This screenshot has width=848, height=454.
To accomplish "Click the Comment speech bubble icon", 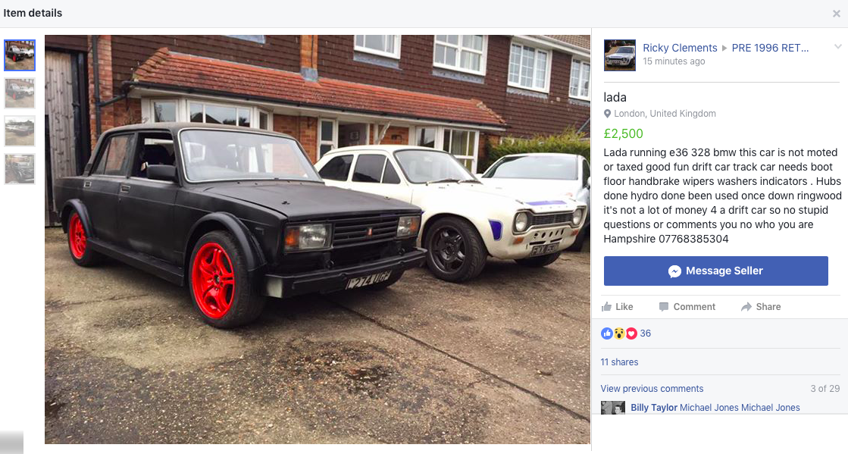I will (664, 307).
